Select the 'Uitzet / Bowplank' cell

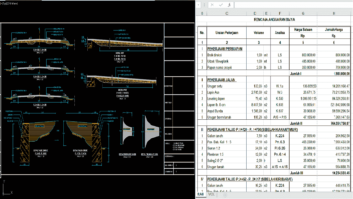[227, 61]
